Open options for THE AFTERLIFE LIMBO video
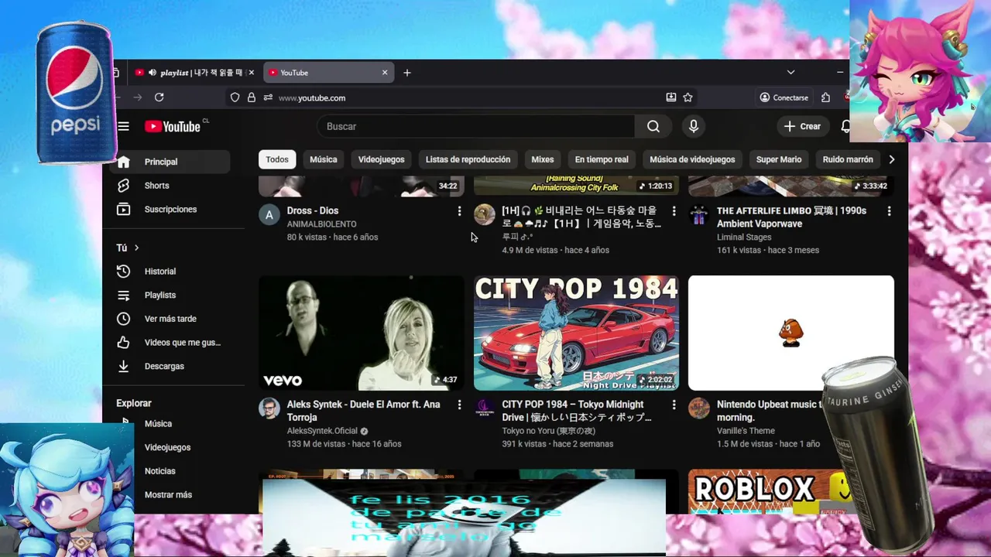This screenshot has width=991, height=557. [889, 210]
